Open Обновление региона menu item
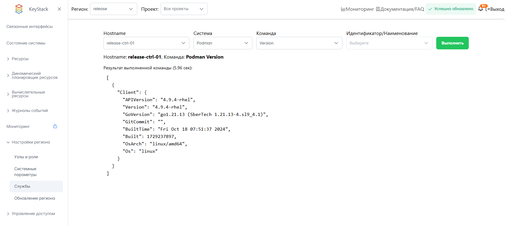This screenshot has width=505, height=226. [x=35, y=198]
